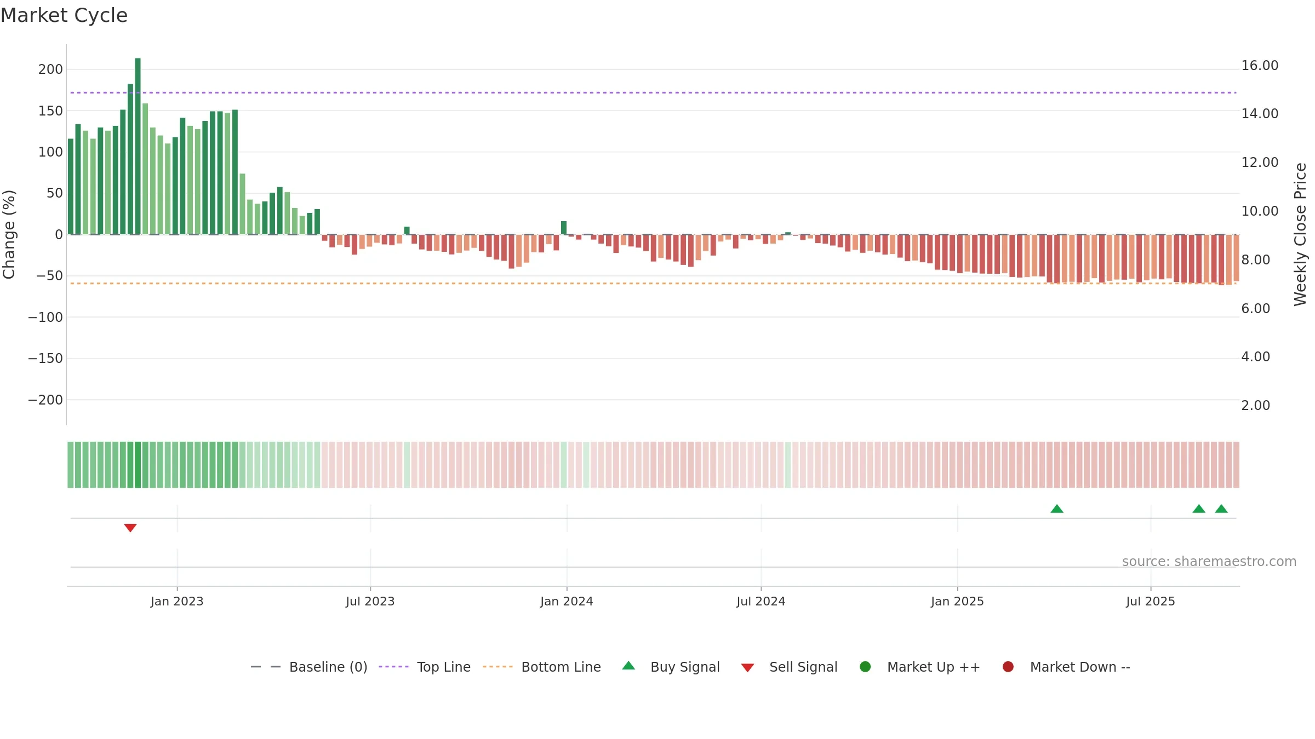Screen dimensions: 1315x739
Task: Click the Jan 2024 axis label
Action: [x=567, y=602]
